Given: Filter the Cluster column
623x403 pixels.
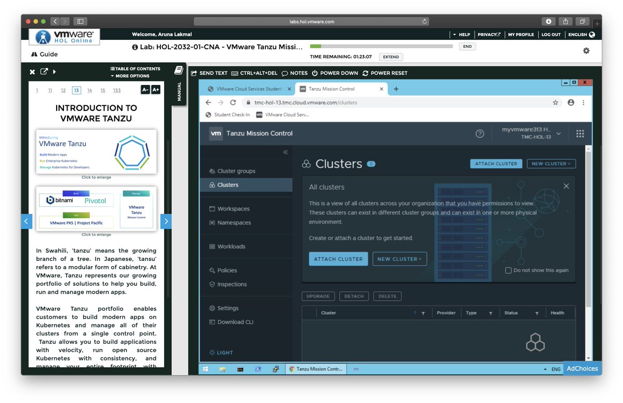Looking at the screenshot, I should pos(423,313).
